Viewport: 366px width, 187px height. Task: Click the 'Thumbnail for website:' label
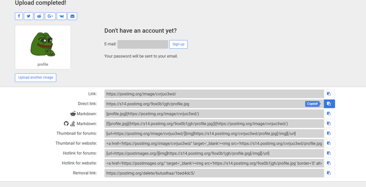76,143
